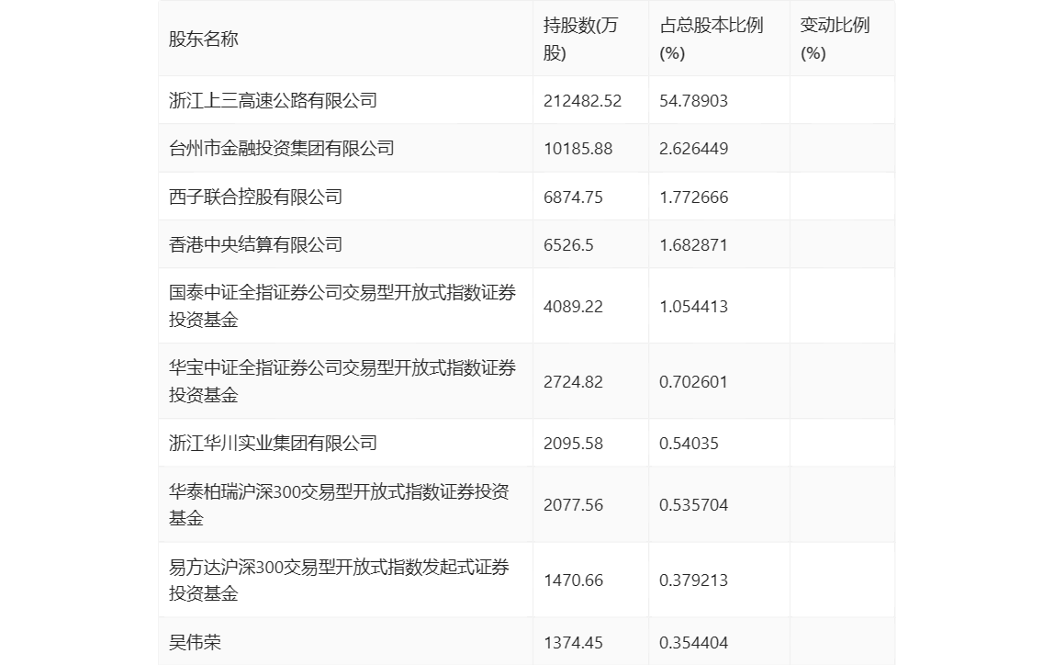Screen dimensions: 1054x665
Task: Select the value 2095.58
Action: tap(574, 443)
